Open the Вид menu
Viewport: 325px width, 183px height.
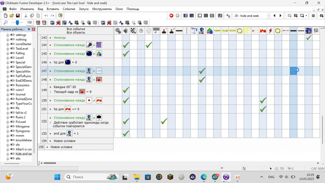(40, 9)
